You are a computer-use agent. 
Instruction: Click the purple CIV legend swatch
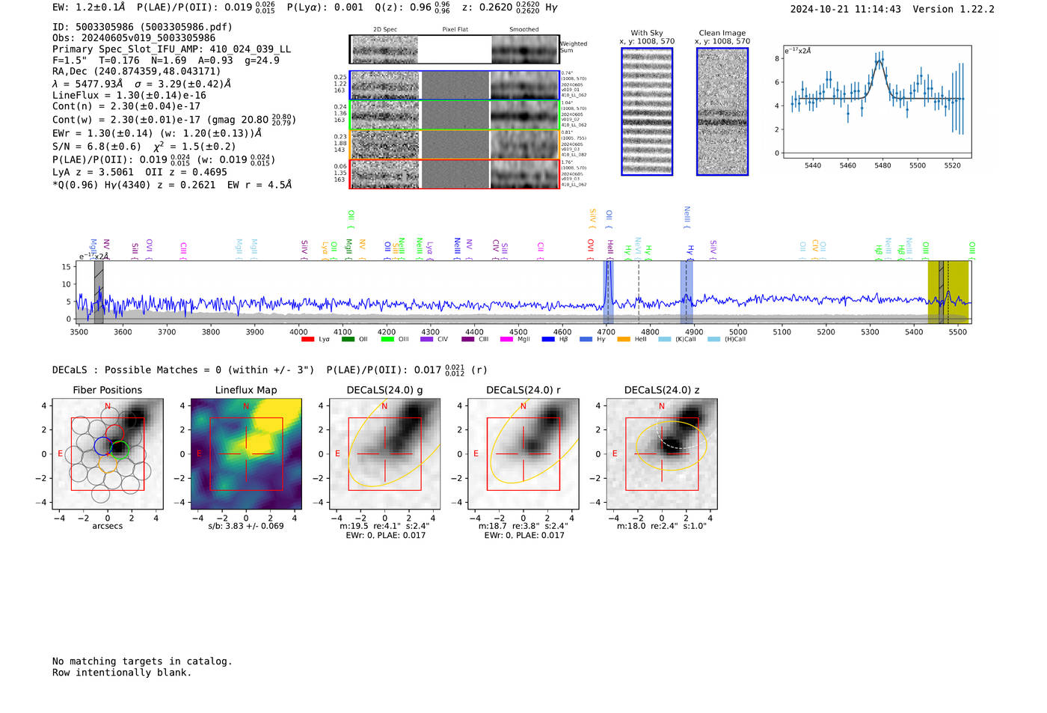(x=427, y=340)
